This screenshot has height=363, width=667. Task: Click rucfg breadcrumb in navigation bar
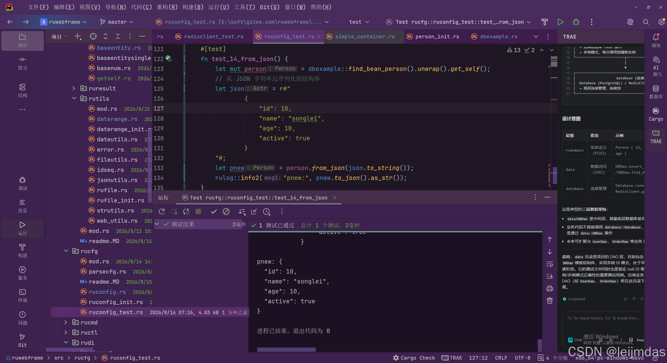(82, 358)
